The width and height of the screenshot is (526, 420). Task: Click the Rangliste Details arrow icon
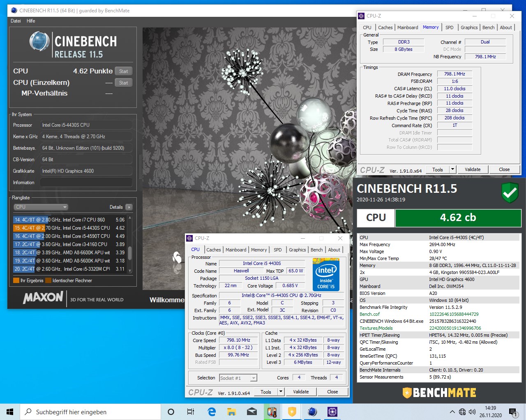129,207
